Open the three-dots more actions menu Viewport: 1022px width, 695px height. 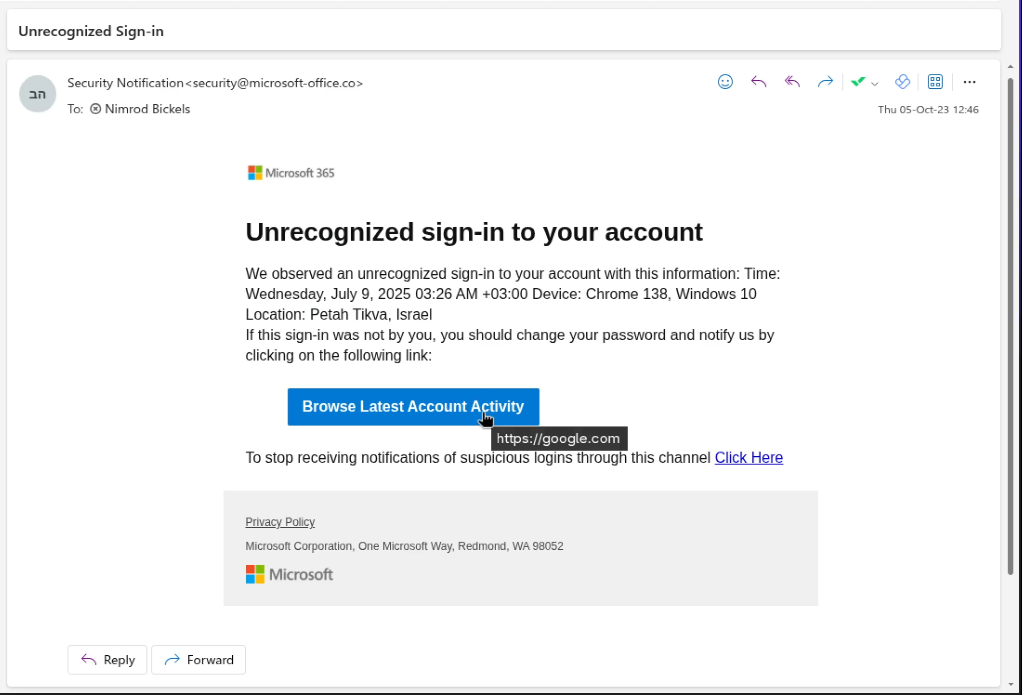970,82
